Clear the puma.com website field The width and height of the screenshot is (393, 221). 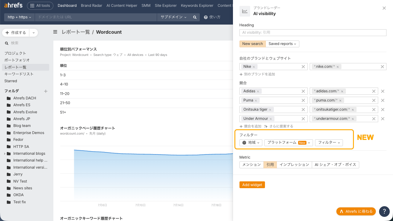click(374, 100)
